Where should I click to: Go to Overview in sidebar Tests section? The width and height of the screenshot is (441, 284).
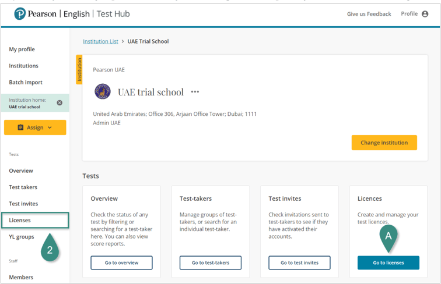[21, 171]
